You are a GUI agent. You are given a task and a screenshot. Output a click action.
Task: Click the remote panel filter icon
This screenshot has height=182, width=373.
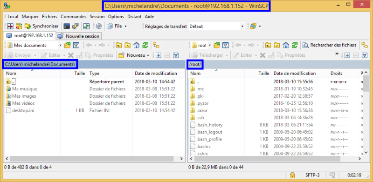point(225,45)
